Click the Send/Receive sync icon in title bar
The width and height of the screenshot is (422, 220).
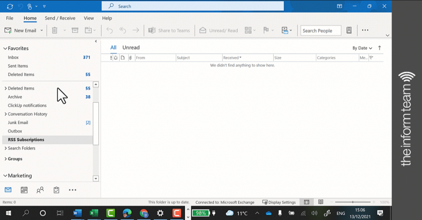click(10, 7)
